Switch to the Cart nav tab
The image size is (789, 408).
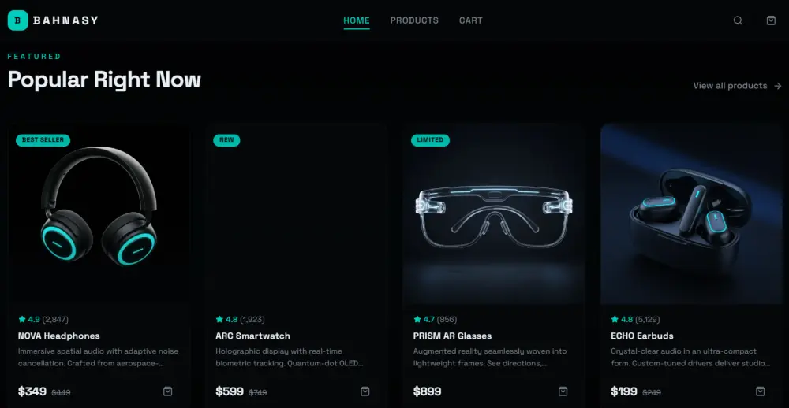(470, 20)
